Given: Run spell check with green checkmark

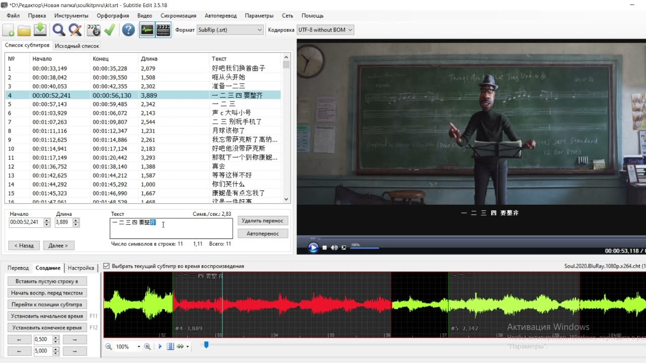Looking at the screenshot, I should [110, 30].
